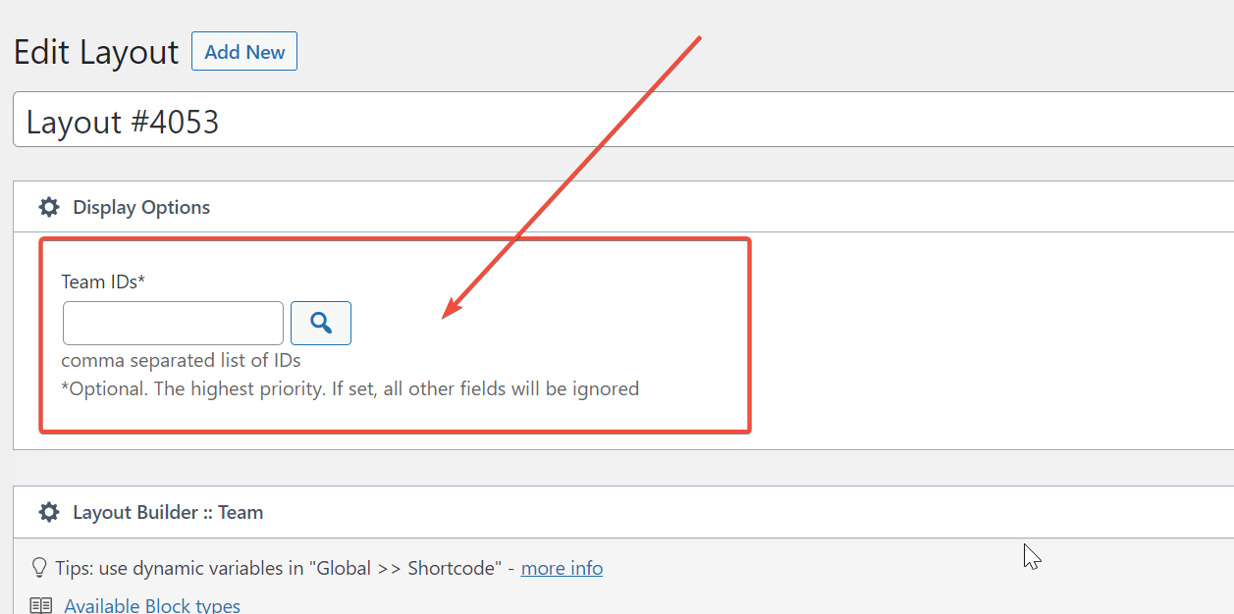The width and height of the screenshot is (1234, 614).
Task: Click the gear icon beside Layout Builder :: Team
Action: click(48, 512)
